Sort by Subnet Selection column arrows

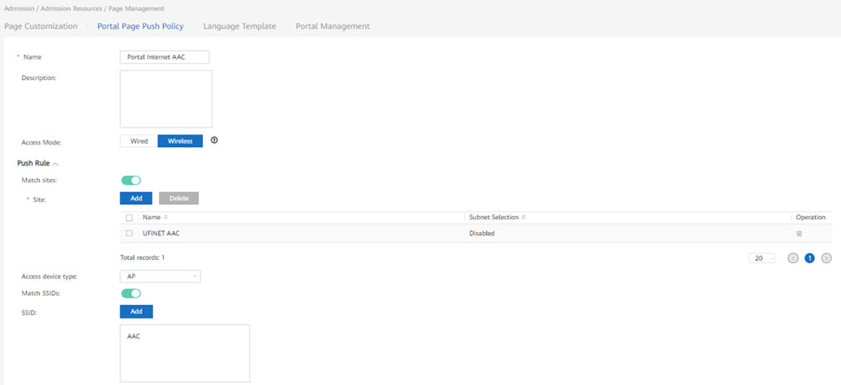pos(524,218)
